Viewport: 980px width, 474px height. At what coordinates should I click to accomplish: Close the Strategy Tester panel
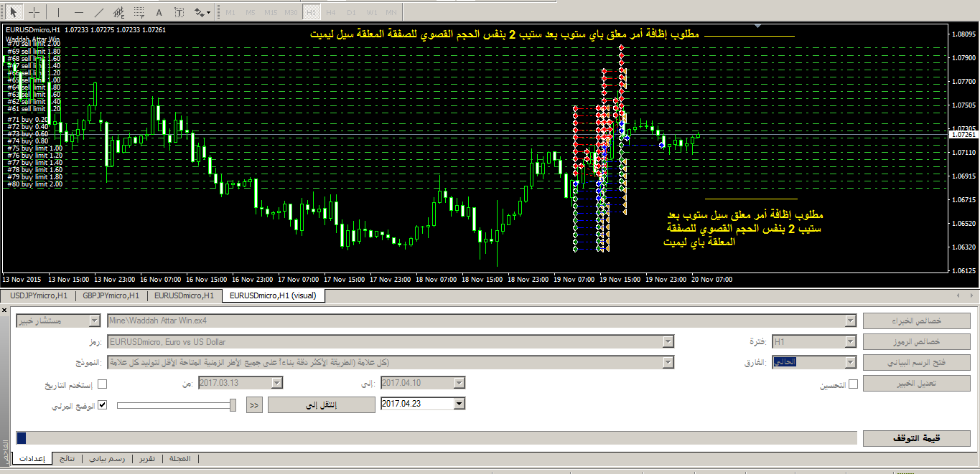(5, 310)
